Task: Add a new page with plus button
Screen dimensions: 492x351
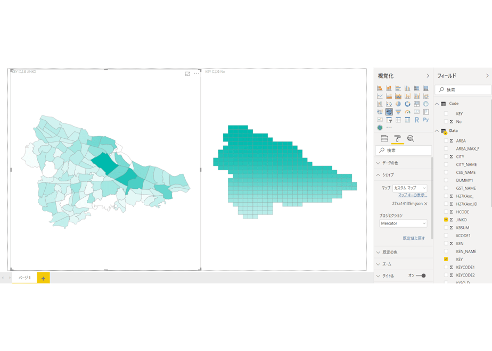Action: [43, 278]
